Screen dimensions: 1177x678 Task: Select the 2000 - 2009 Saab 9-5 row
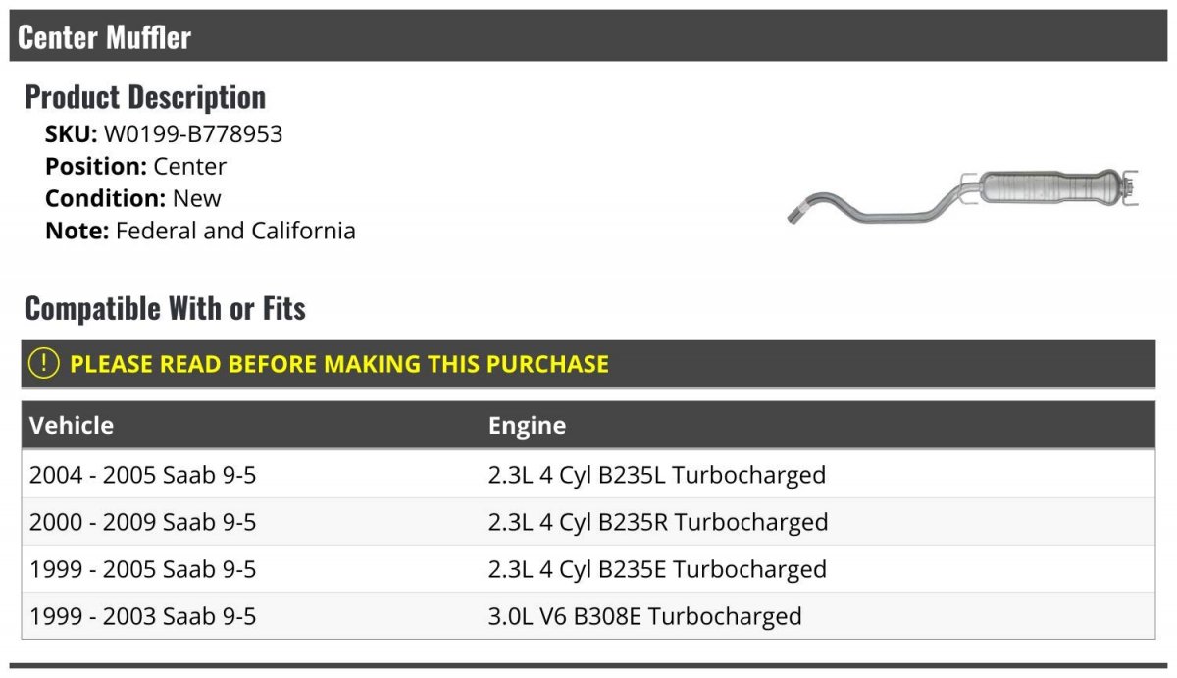tap(143, 522)
